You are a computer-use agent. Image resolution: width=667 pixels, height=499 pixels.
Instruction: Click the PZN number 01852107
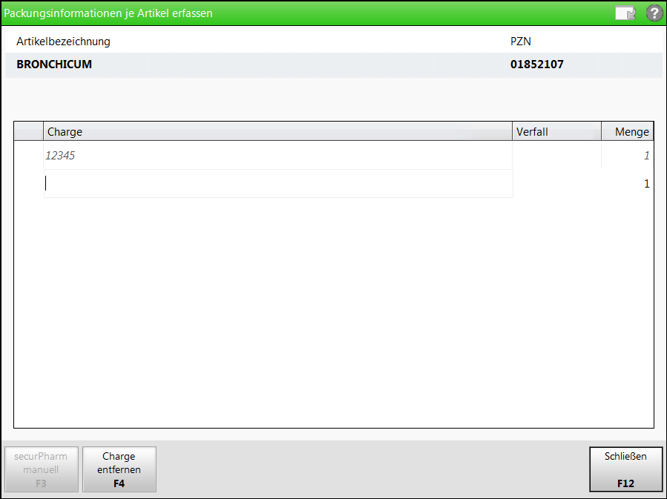(x=537, y=65)
